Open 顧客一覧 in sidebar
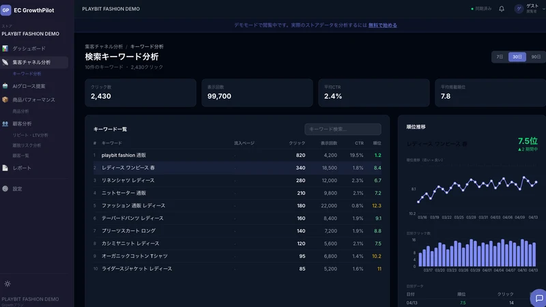Viewport: 546px width, 307px height. coord(20,156)
